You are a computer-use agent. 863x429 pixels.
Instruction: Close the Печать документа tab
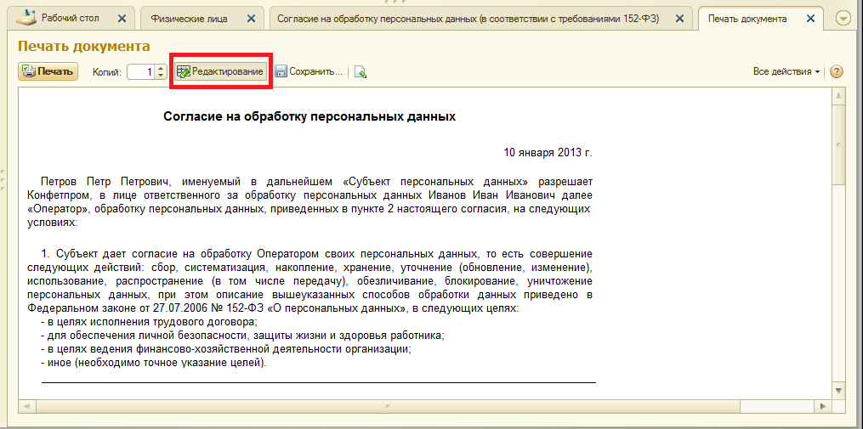[811, 18]
